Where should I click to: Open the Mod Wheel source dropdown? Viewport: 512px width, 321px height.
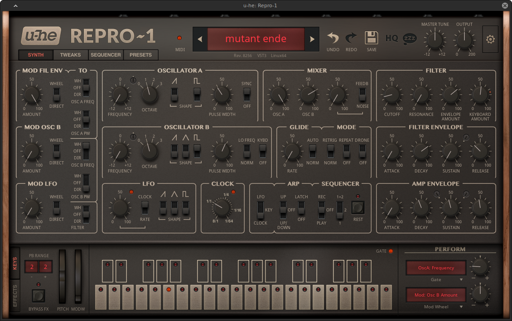pyautogui.click(x=435, y=307)
